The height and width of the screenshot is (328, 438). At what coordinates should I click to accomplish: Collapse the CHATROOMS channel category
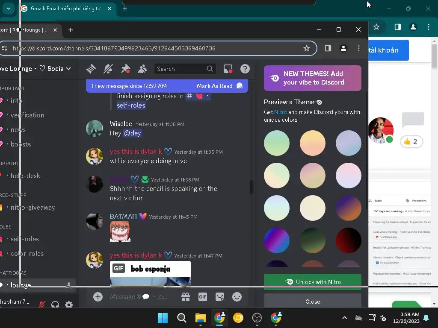(13, 273)
